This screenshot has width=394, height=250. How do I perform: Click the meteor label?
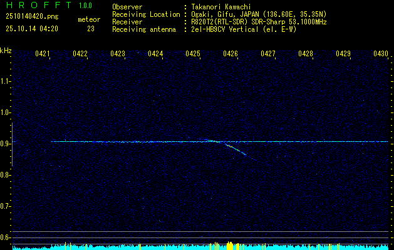coord(89,19)
